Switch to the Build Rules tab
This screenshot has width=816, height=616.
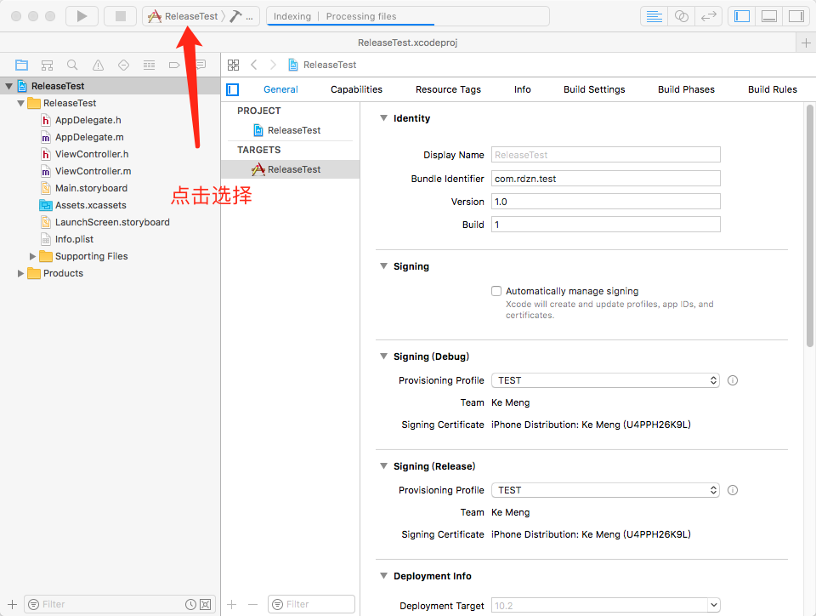pos(773,89)
